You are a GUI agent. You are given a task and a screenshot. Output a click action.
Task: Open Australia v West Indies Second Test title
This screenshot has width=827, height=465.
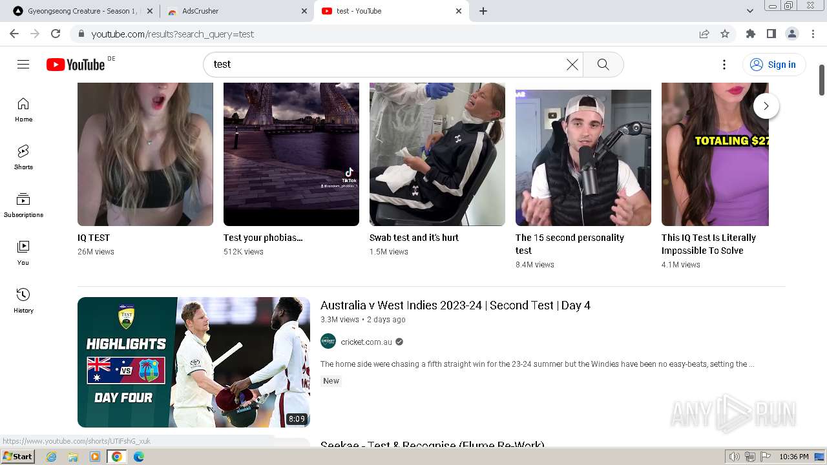pos(455,305)
